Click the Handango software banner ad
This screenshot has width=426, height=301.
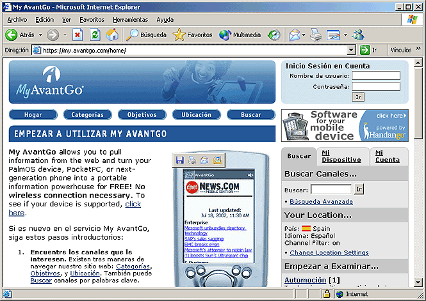(345, 125)
